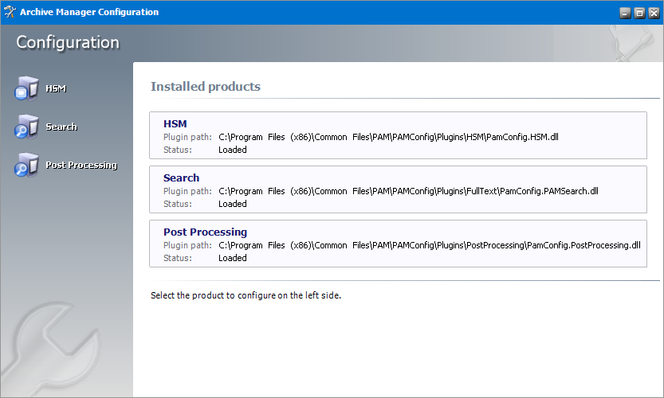Click Loaded status of Post Processing plugin

[232, 258]
